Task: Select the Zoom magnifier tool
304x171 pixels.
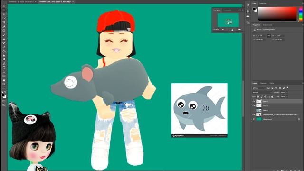Action: (4, 84)
